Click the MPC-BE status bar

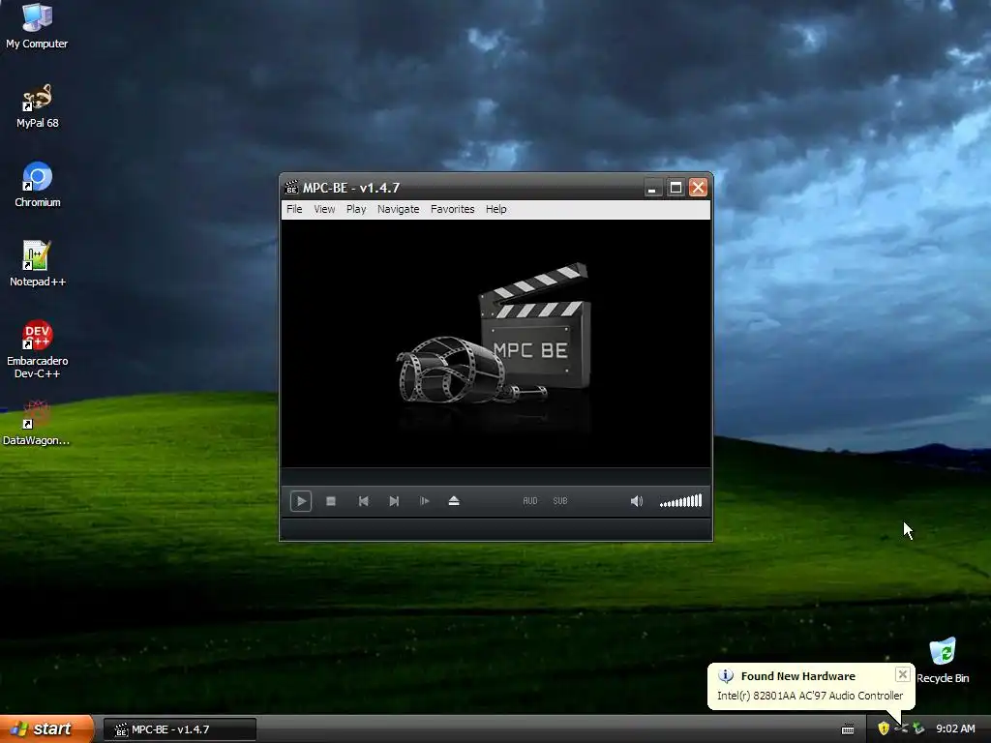(496, 529)
